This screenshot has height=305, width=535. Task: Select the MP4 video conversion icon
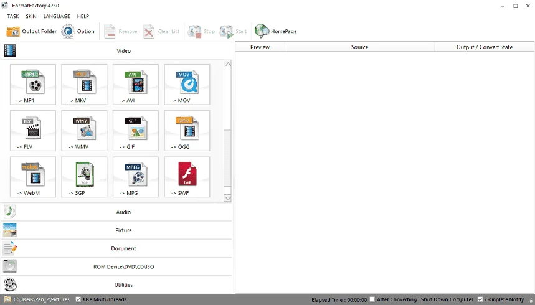[33, 84]
